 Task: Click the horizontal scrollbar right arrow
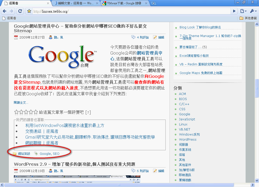point(252,185)
